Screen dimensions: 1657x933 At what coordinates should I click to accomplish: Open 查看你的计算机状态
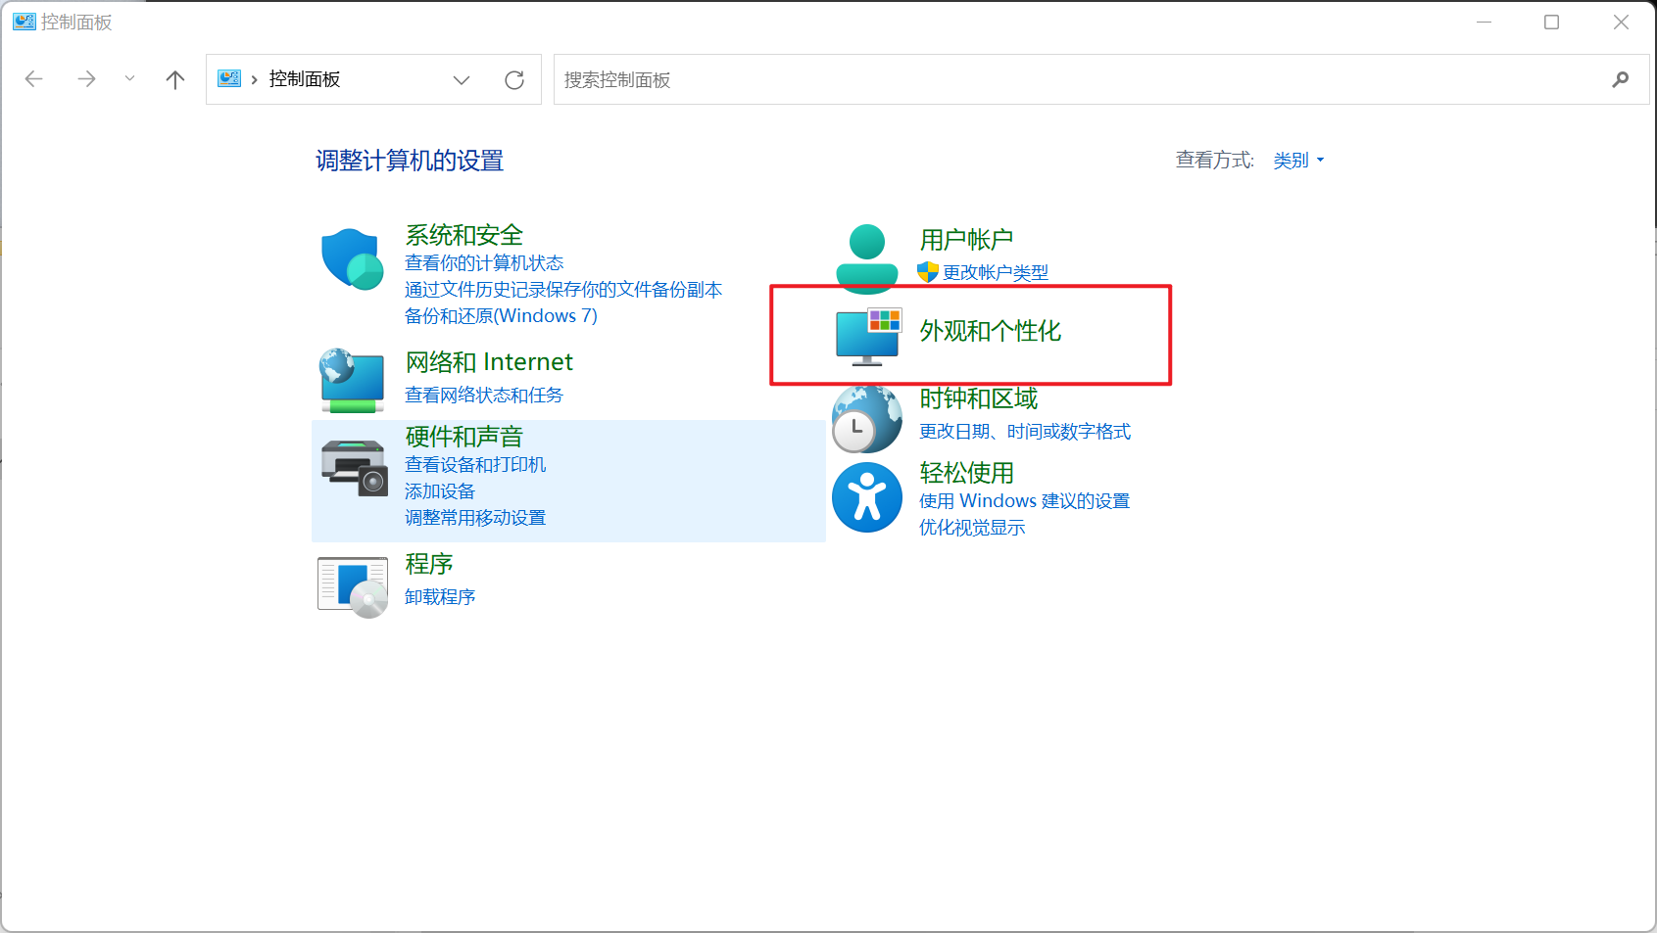(484, 262)
